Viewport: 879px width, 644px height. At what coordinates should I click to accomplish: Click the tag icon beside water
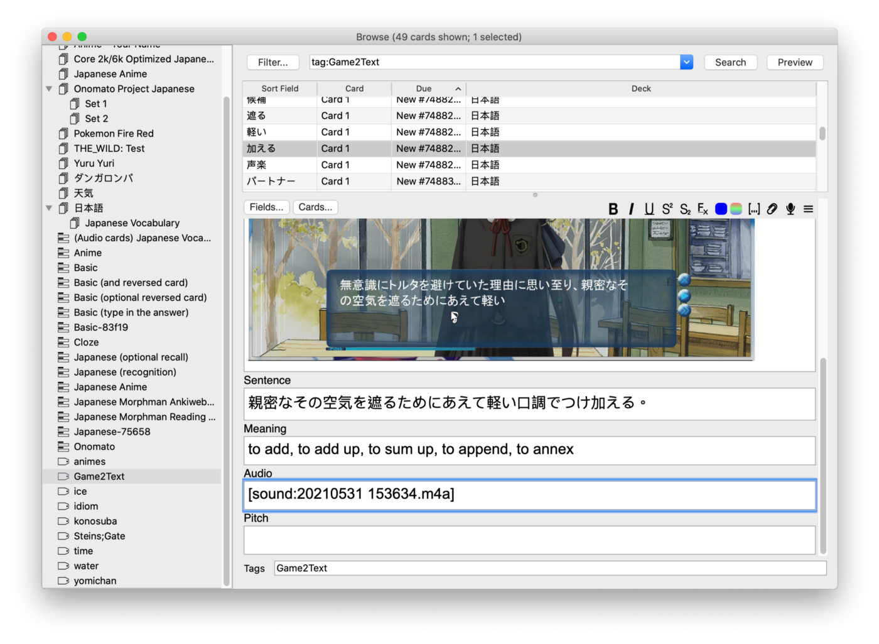pos(63,566)
